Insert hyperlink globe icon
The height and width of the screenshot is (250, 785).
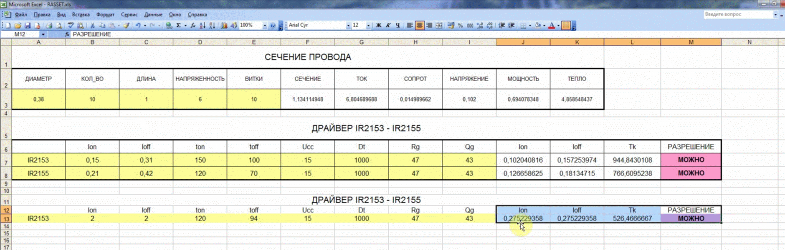[x=169, y=25]
